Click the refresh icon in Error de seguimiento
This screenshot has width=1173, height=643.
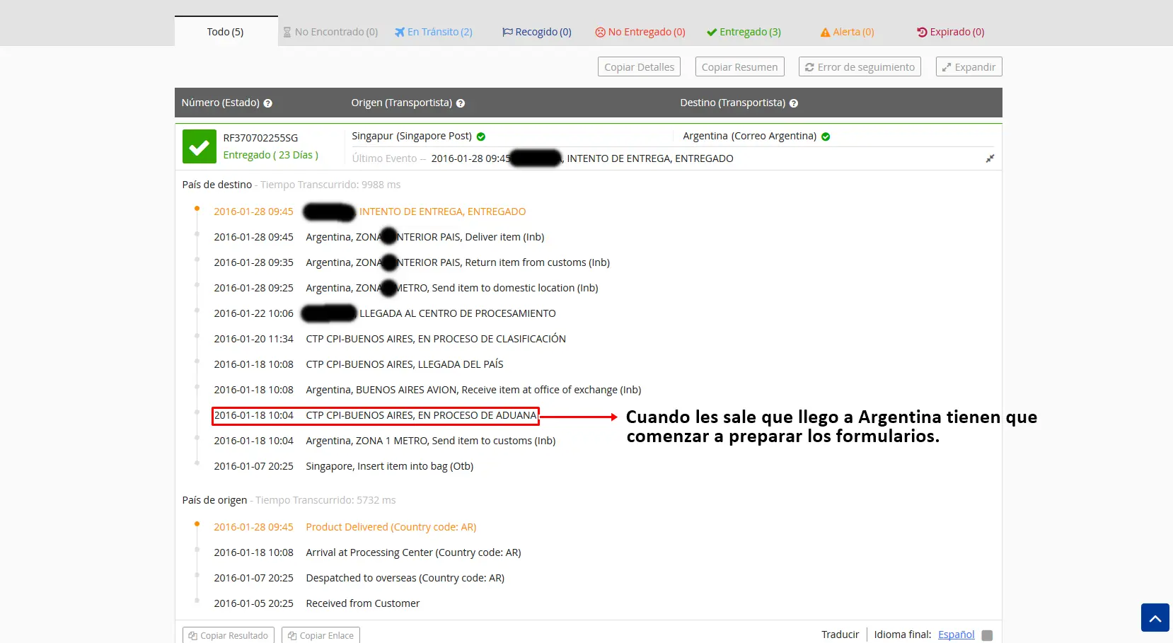pos(809,67)
